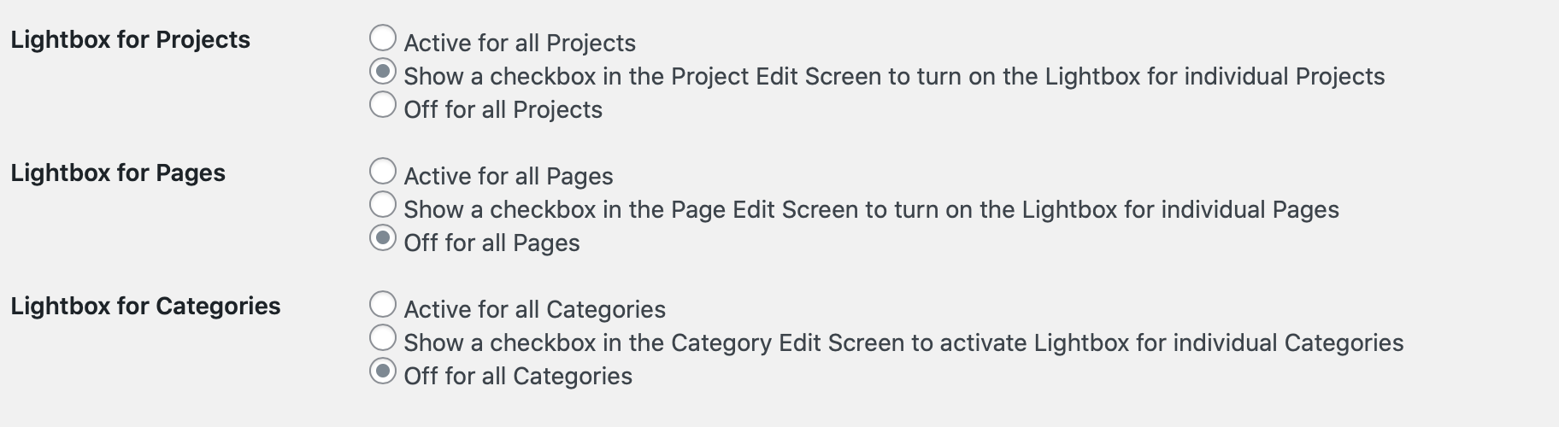
Task: Click the 'Active for all Projects' label text
Action: click(520, 43)
